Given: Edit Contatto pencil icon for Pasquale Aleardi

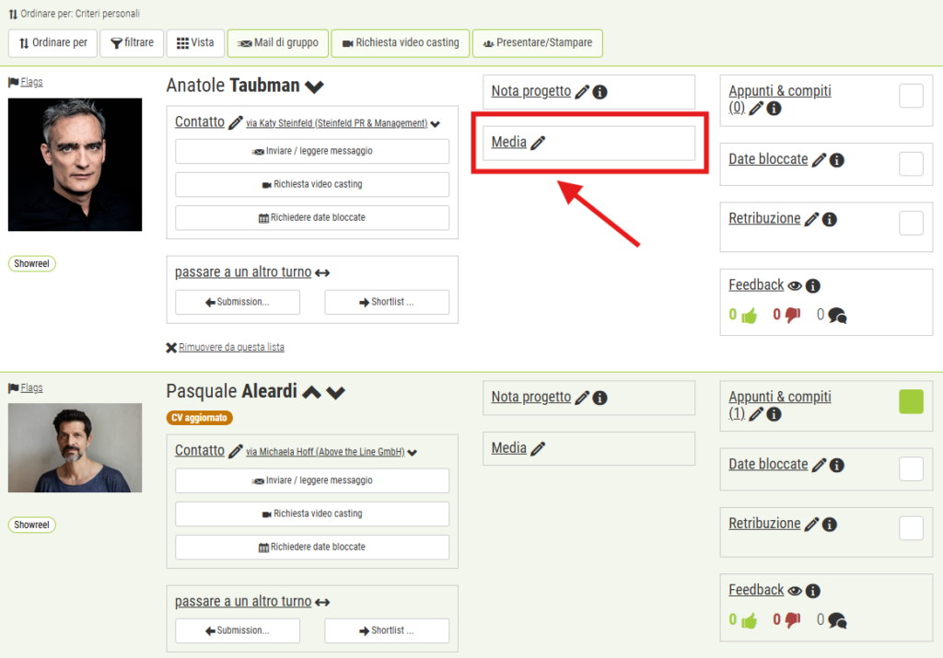Looking at the screenshot, I should point(236,451).
